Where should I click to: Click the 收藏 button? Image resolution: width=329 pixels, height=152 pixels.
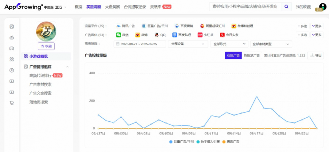point(46,46)
